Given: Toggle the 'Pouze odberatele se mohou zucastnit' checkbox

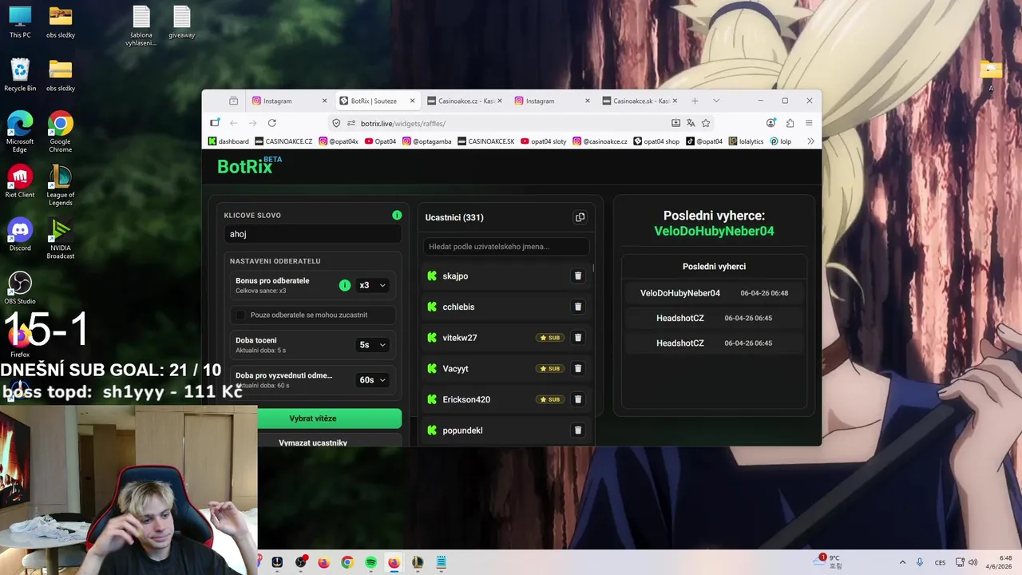Looking at the screenshot, I should (240, 315).
